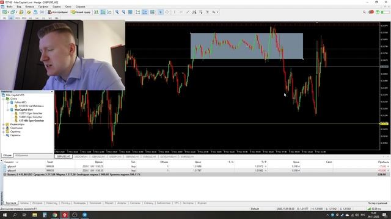The image size is (391, 219).
Task: Select the vertical line drawing tool
Action: [x=175, y=12]
